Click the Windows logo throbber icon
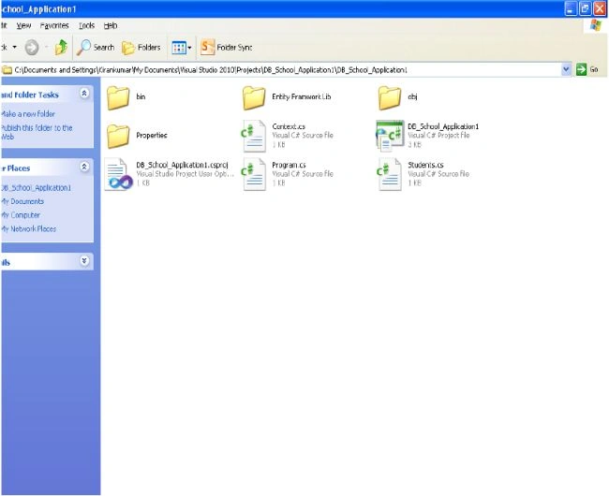 pos(595,25)
